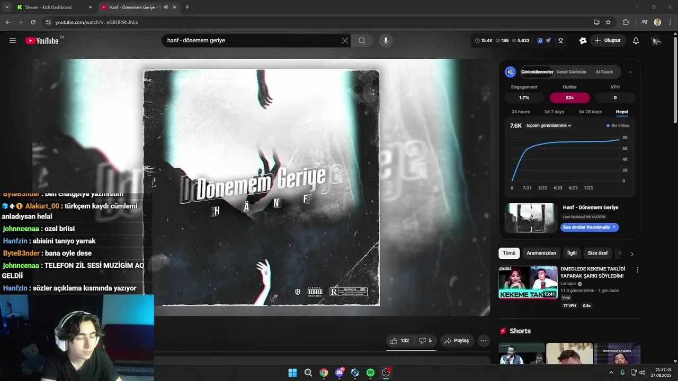Open options for the OMEGLEDE KEKEME video
Screen dimensions: 678x381
(638, 270)
